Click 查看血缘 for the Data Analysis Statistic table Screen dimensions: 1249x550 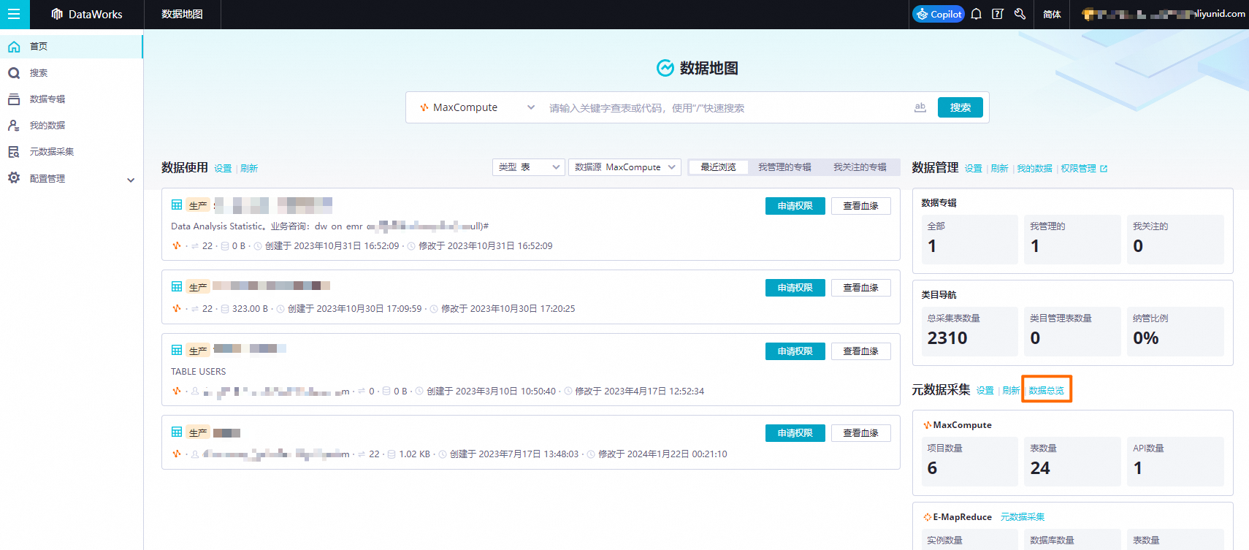pyautogui.click(x=861, y=206)
